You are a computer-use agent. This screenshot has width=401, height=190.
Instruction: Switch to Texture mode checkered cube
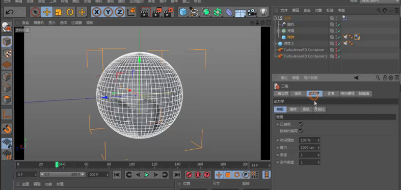[7, 53]
